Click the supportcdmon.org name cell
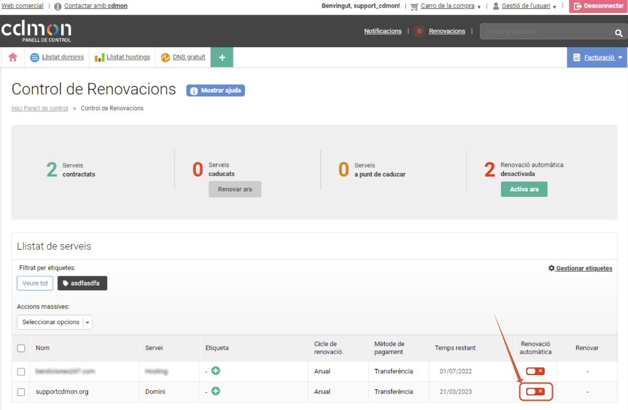This screenshot has width=628, height=410. [x=62, y=391]
